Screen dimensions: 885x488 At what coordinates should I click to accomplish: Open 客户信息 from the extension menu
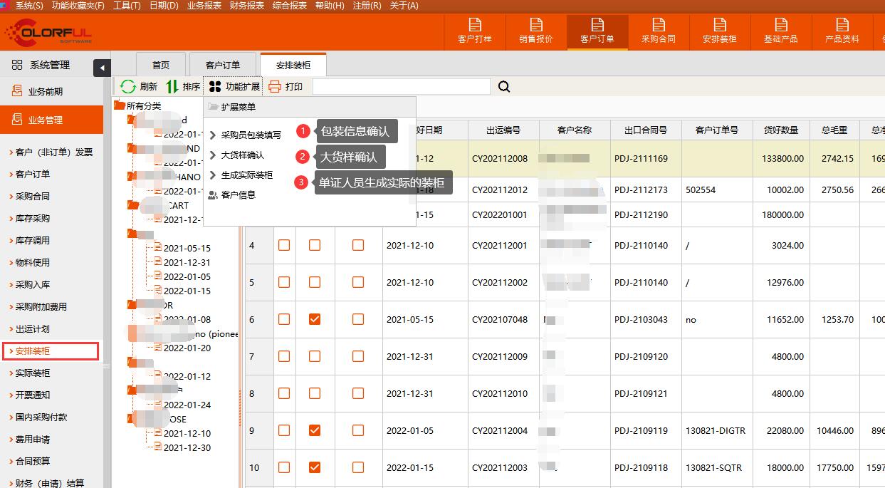pos(239,194)
